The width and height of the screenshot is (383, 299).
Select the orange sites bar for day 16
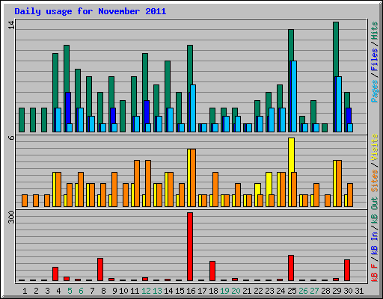193,178
